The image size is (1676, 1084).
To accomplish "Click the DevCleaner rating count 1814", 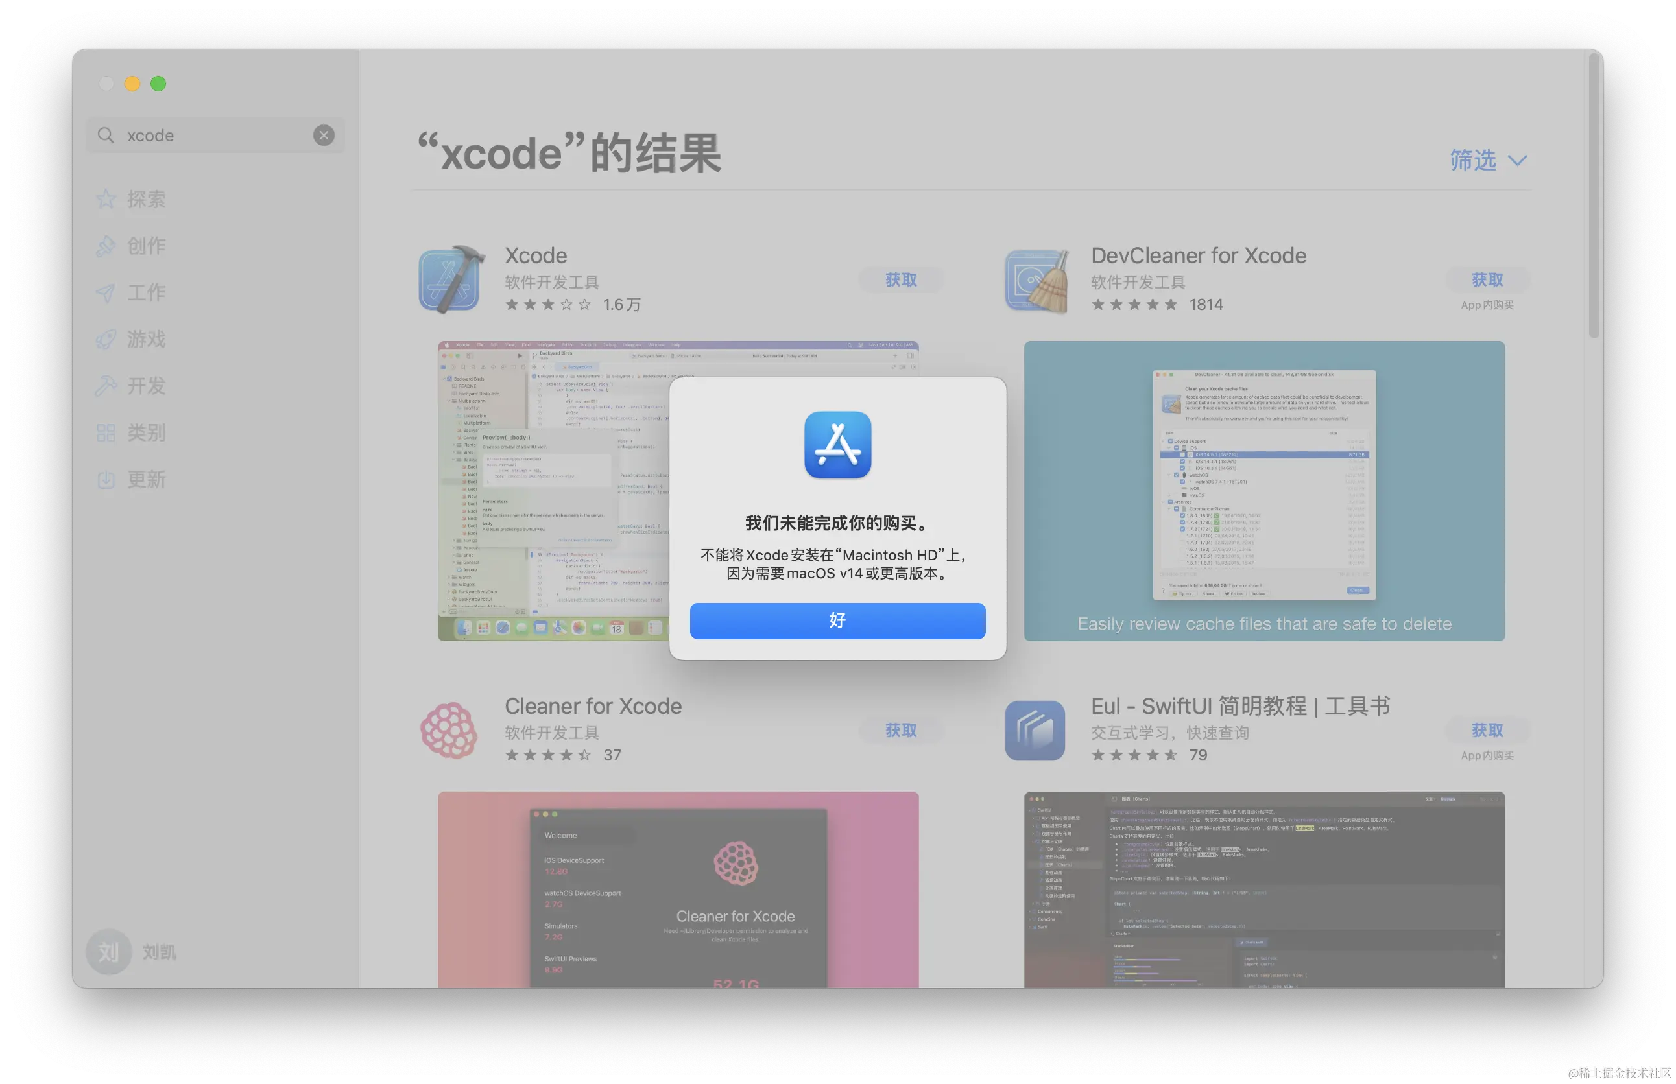I will pos(1206,305).
